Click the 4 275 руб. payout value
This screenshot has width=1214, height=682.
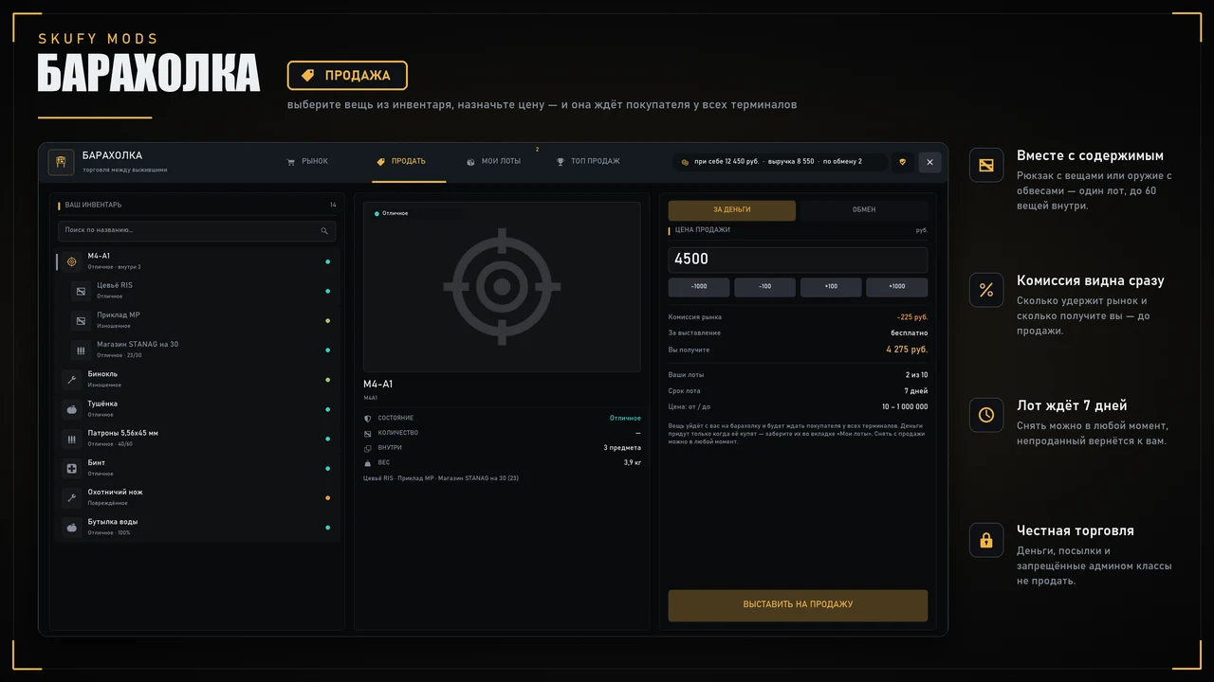tap(907, 350)
